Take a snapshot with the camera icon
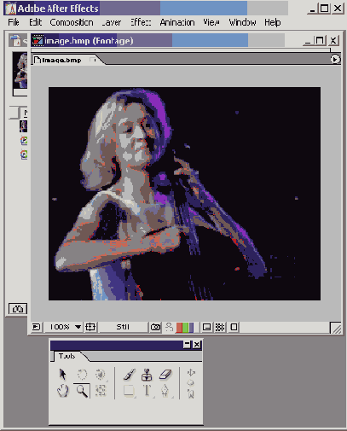 click(x=155, y=327)
